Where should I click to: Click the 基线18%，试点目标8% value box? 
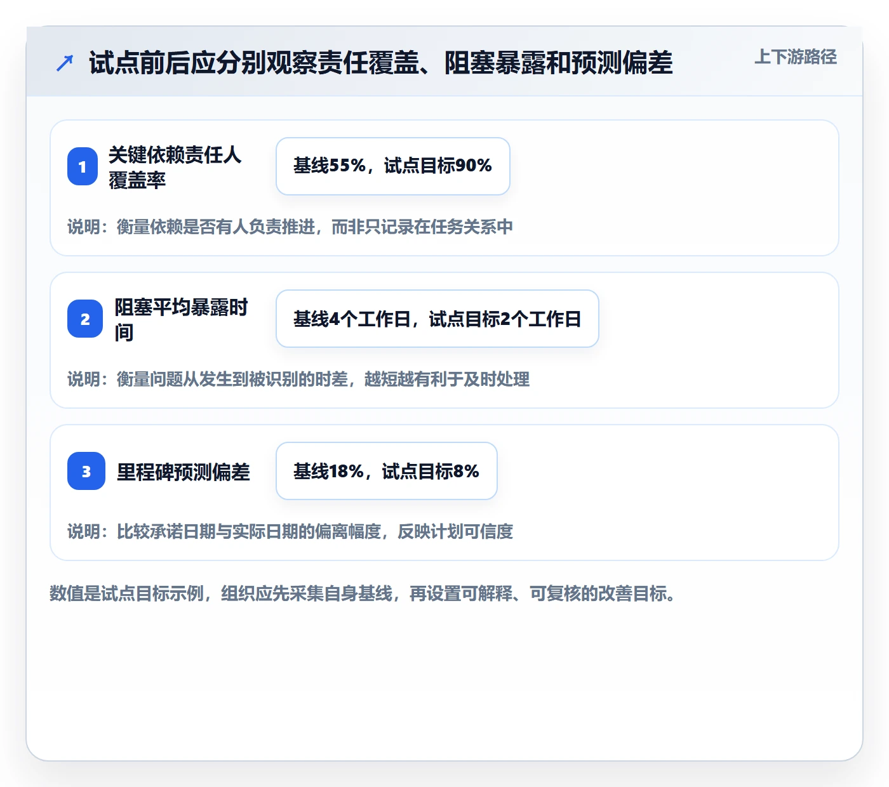coord(387,471)
